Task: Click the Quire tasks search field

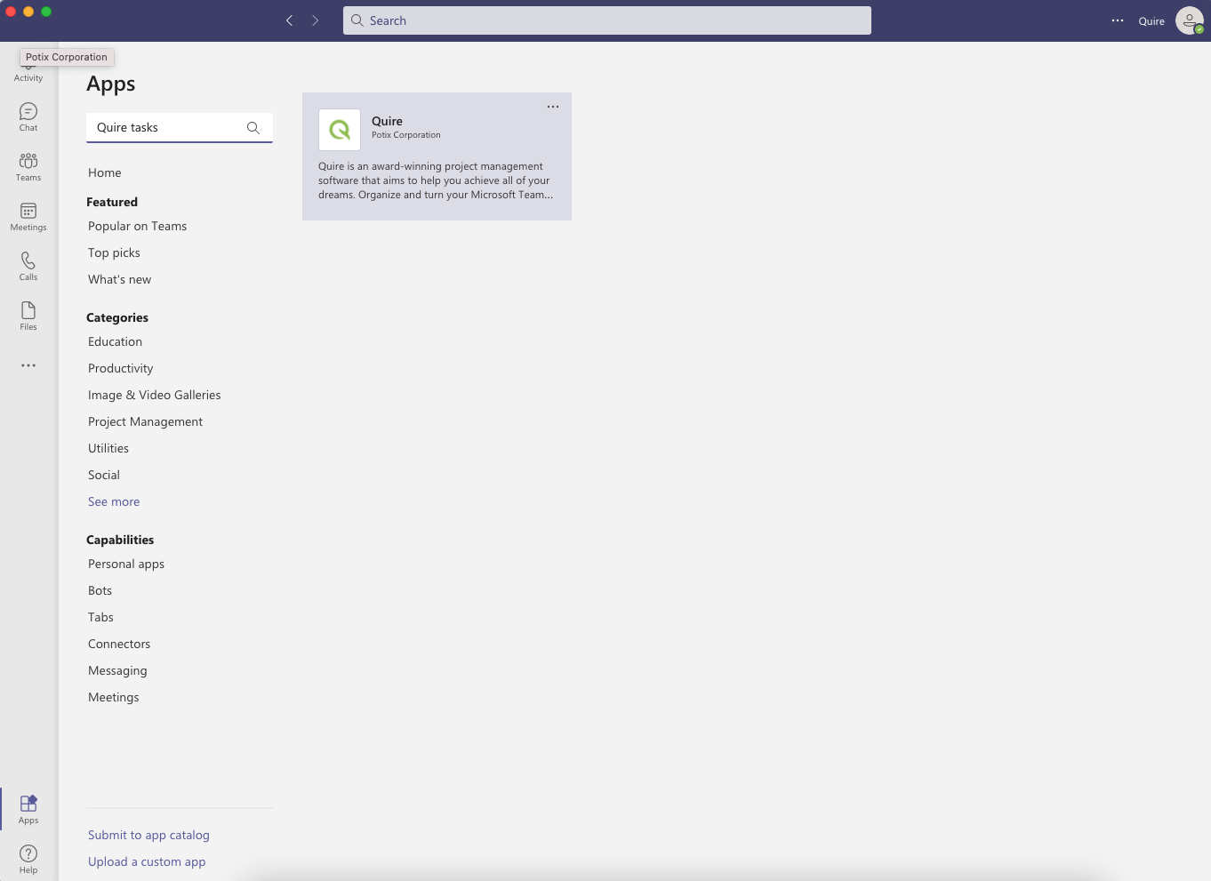Action: point(180,128)
